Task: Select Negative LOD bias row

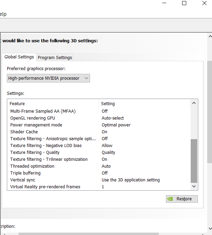Action: pyautogui.click(x=99, y=146)
